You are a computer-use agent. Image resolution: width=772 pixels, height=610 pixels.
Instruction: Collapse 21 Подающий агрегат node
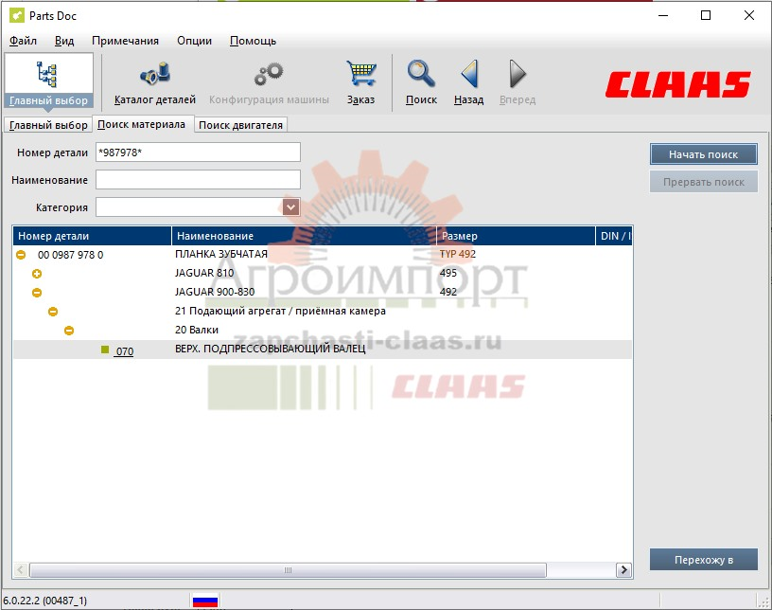coord(53,312)
